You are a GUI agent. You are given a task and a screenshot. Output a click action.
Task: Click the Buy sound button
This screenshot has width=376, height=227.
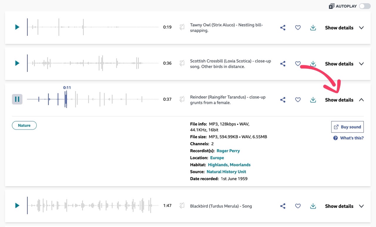347,127
